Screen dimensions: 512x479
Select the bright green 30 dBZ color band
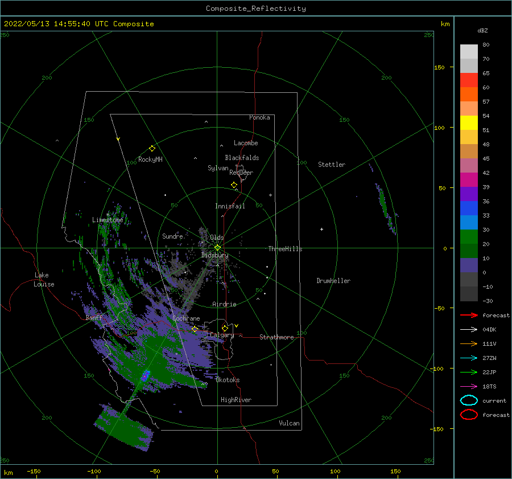469,237
